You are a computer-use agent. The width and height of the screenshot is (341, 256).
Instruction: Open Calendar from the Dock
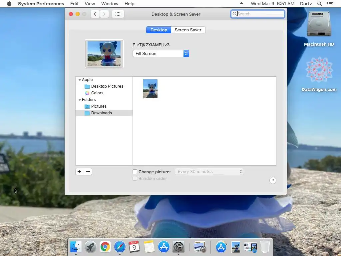click(135, 247)
